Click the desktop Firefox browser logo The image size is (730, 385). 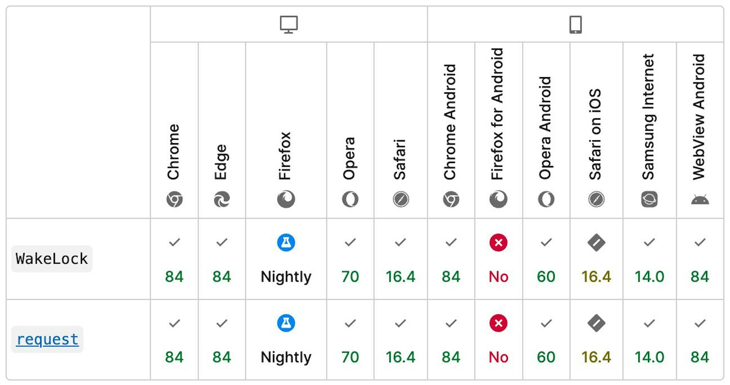pos(286,199)
